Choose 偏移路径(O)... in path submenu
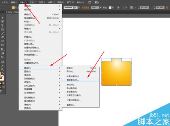 80,80
